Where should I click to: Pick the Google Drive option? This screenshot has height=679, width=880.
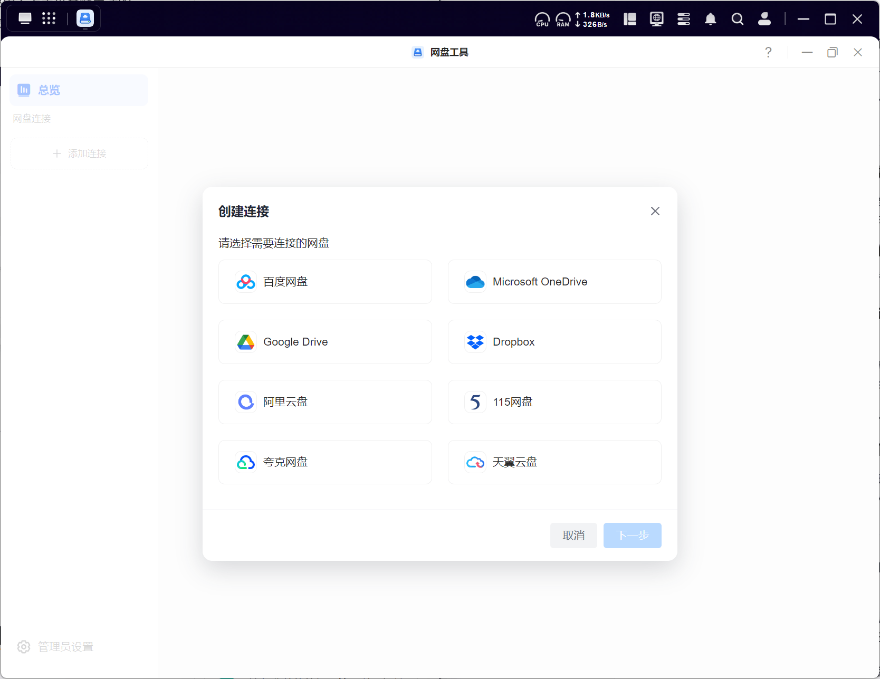click(325, 342)
